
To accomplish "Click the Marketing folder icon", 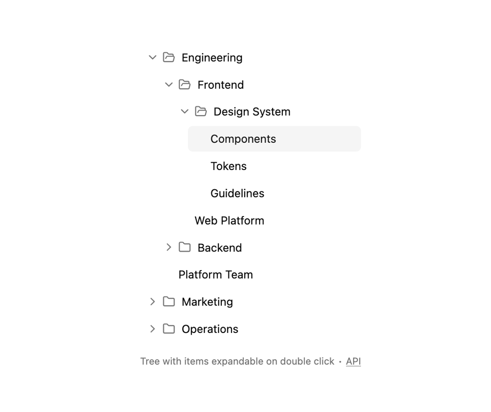I will click(x=169, y=301).
